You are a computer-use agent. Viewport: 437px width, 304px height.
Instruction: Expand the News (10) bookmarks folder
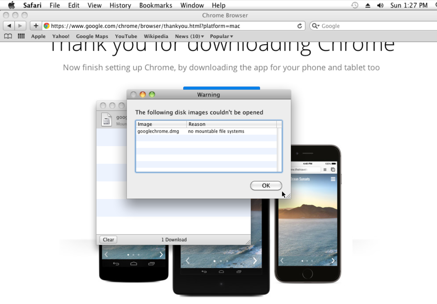pos(189,36)
